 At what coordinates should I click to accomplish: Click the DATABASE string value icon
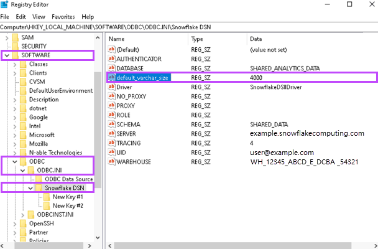tap(111, 68)
